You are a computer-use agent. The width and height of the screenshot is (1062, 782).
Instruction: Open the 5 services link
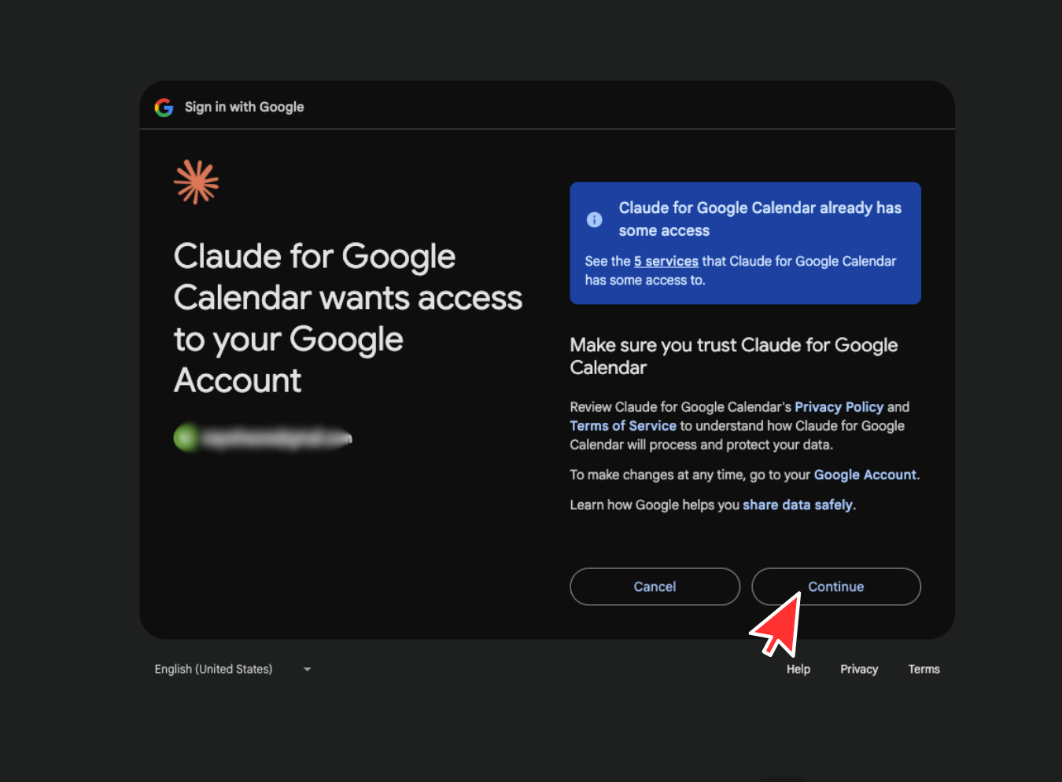tap(666, 261)
